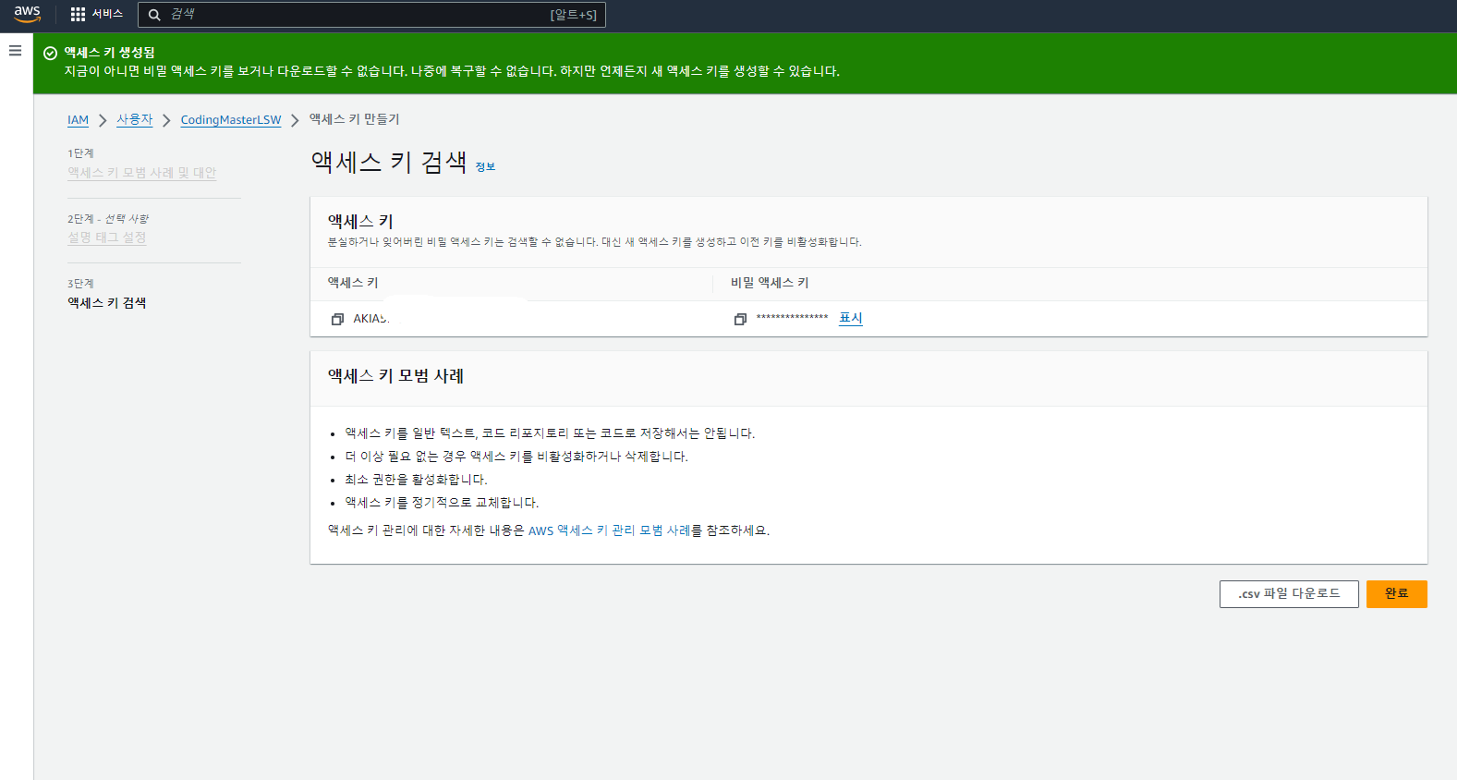Copy the AKIA access key icon
Viewport: 1457px width, 780px height.
pyautogui.click(x=337, y=319)
